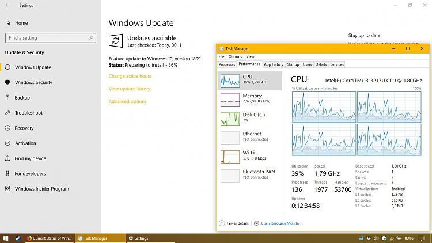Select Ethernet graph thumbnail
Screen dimensions: 432x243
pyautogui.click(x=230, y=138)
